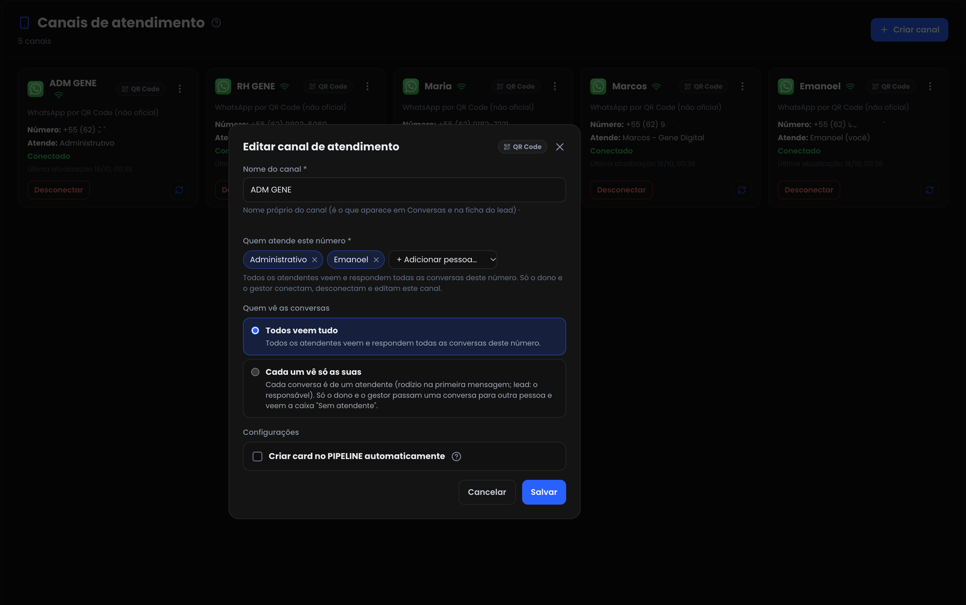Click the '5 canais' count text
The image size is (966, 605).
(34, 41)
